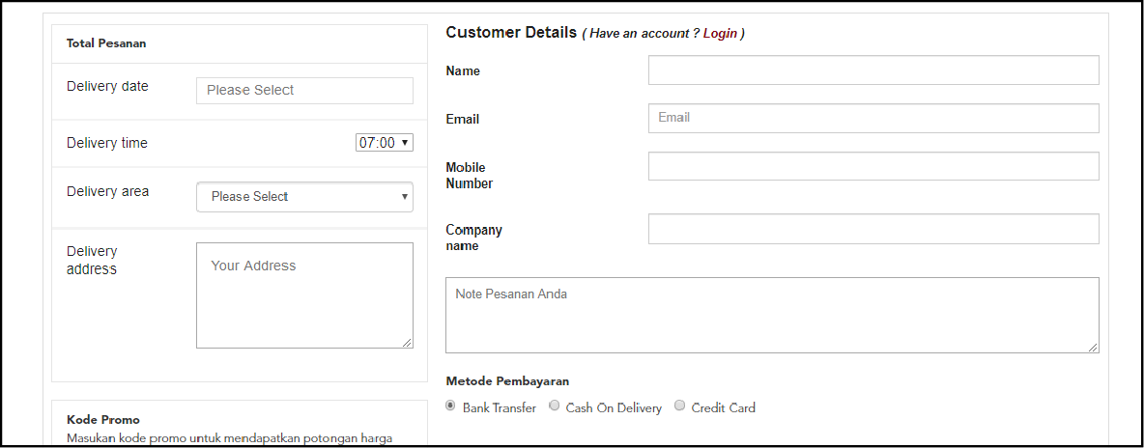Follow the Login link

[720, 34]
